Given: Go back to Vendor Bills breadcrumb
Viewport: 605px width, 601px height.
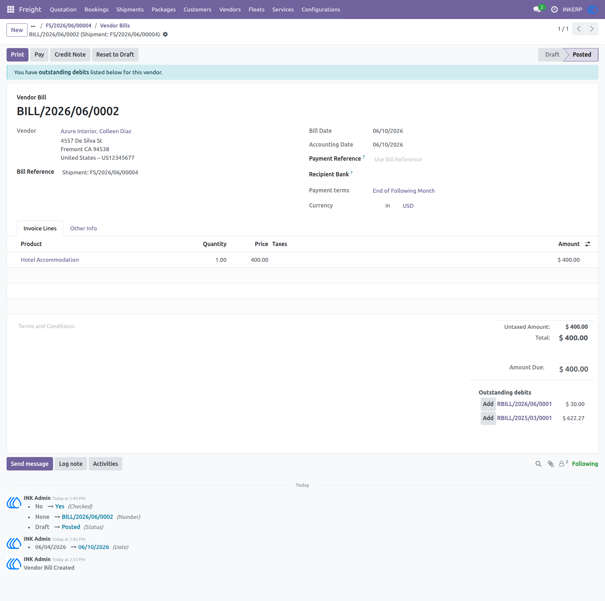Looking at the screenshot, I should [x=115, y=26].
